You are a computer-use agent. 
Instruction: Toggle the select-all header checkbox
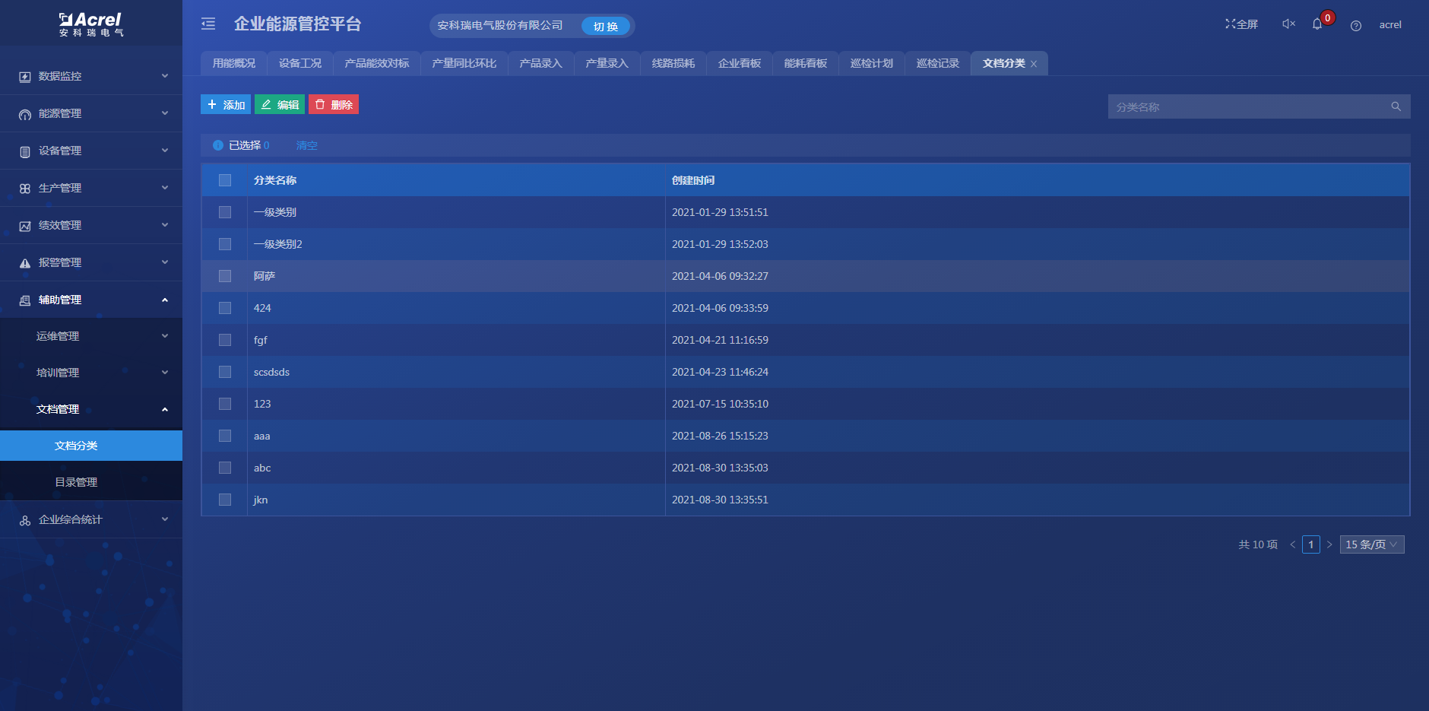click(225, 180)
